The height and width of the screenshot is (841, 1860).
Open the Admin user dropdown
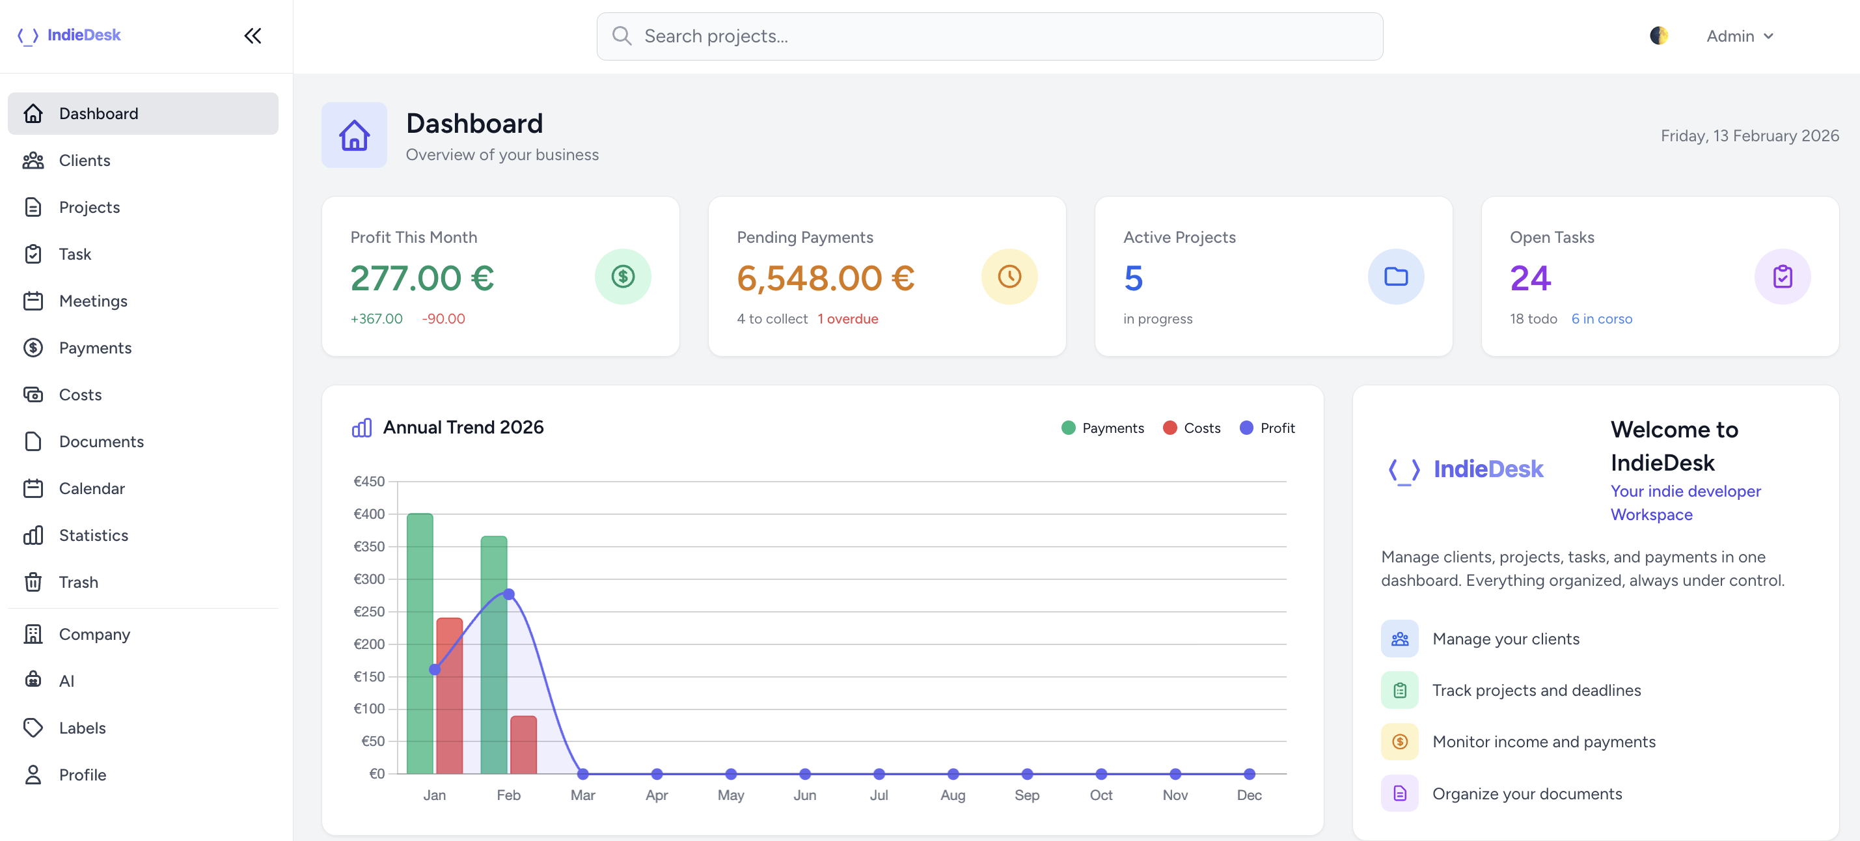[x=1739, y=36]
